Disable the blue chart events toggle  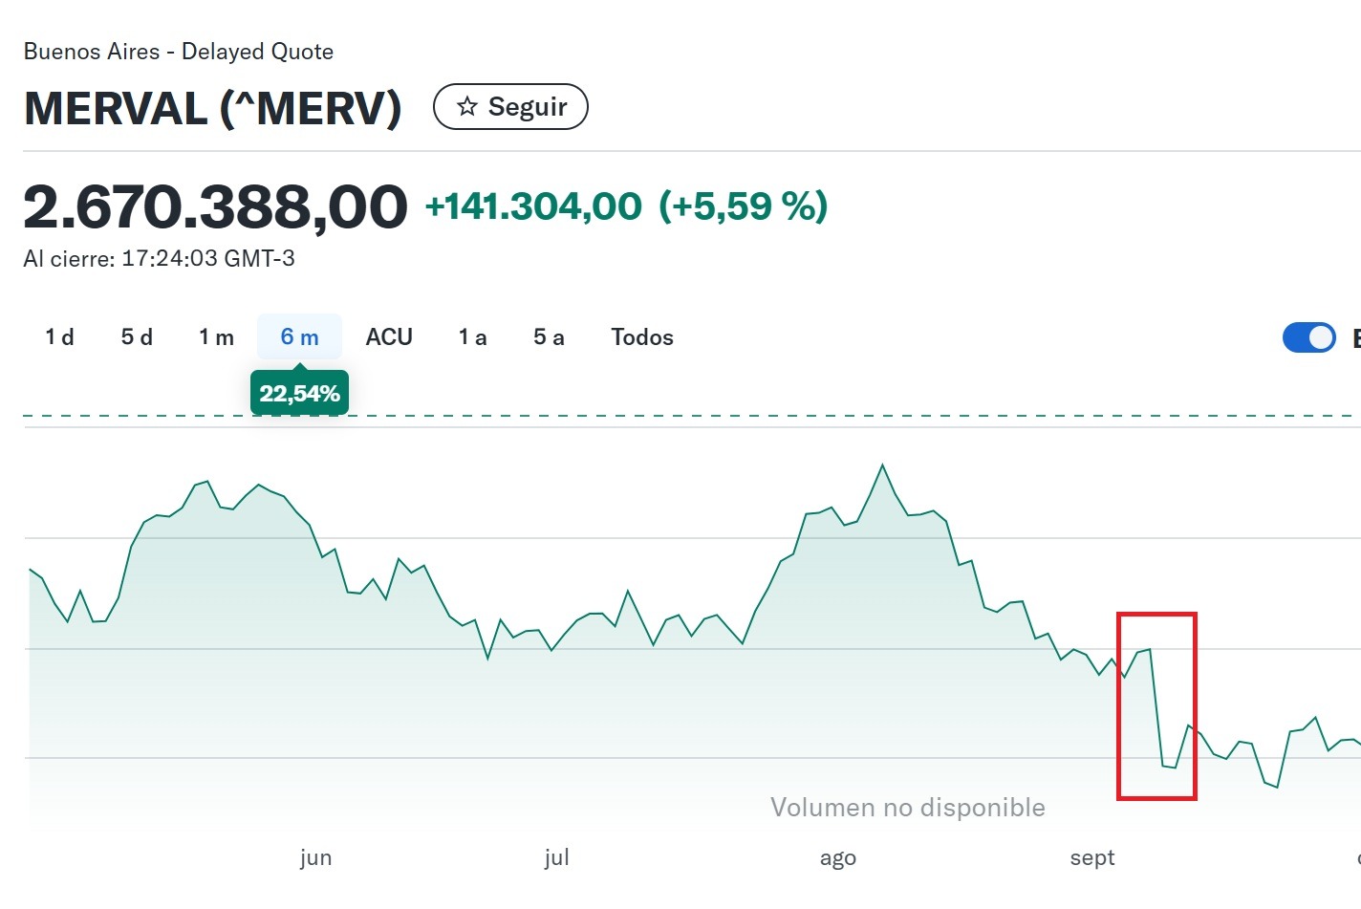point(1308,337)
